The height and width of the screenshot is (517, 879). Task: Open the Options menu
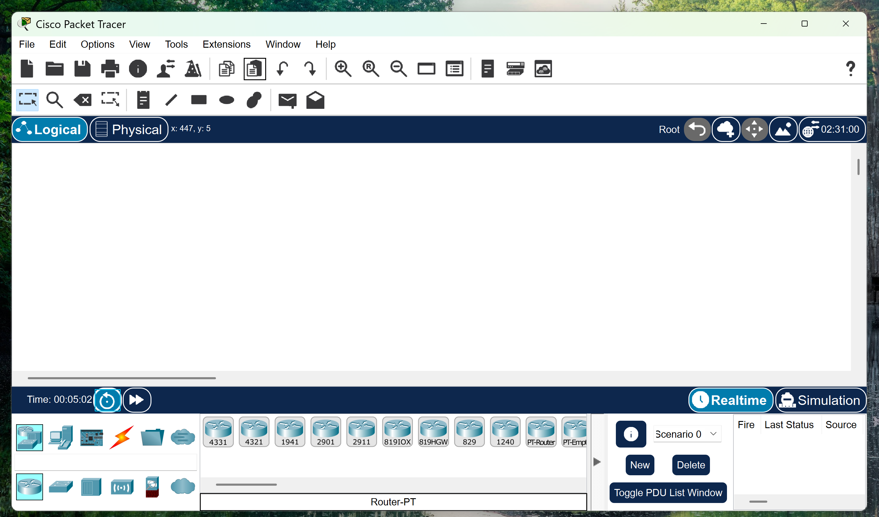(97, 44)
